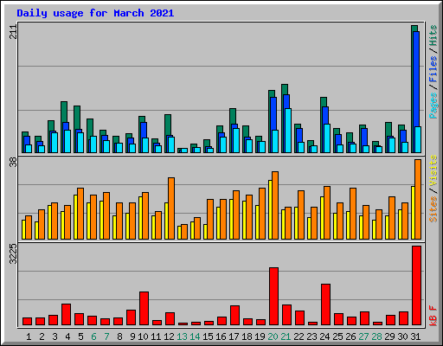Click x-axis day label 31

click(415, 336)
